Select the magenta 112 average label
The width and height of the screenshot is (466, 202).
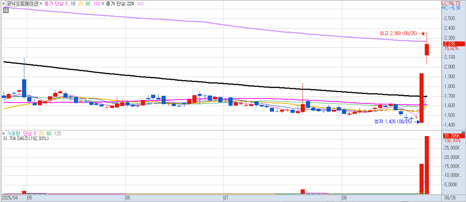point(97,4)
